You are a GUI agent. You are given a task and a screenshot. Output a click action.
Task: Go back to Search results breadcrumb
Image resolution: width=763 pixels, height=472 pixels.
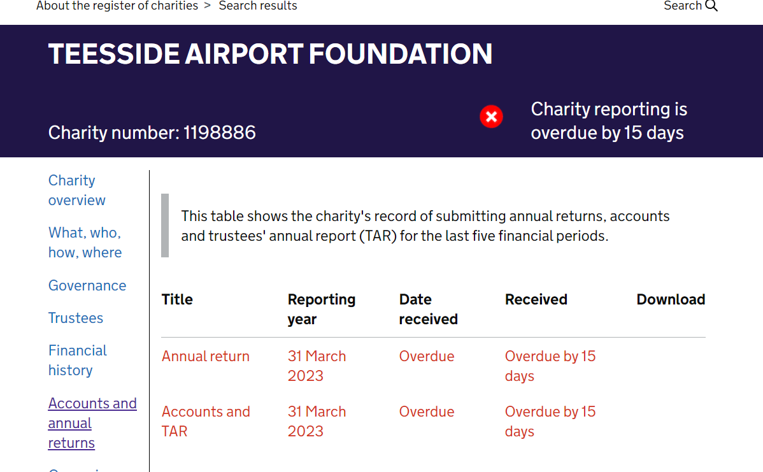(258, 6)
